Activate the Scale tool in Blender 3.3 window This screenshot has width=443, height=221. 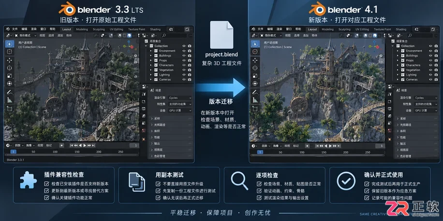pos(10,76)
